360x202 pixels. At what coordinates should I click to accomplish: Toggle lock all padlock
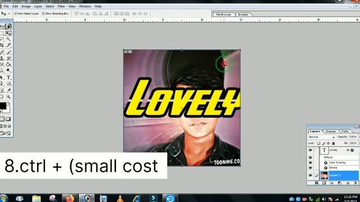334,143
